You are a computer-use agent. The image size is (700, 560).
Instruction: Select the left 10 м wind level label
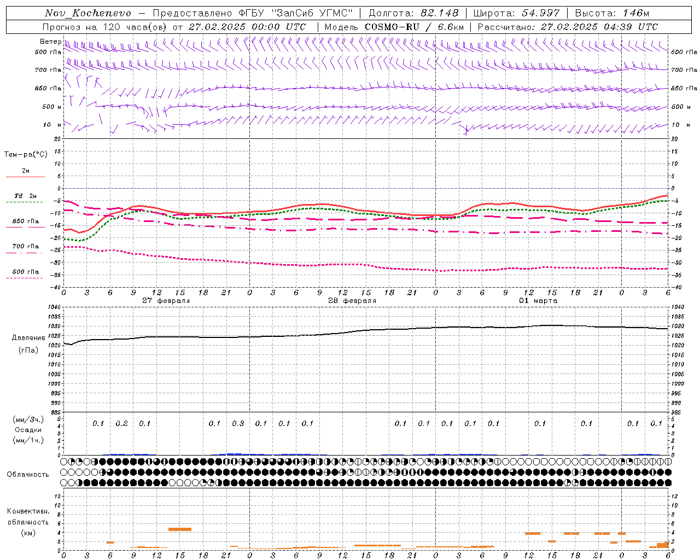(52, 125)
